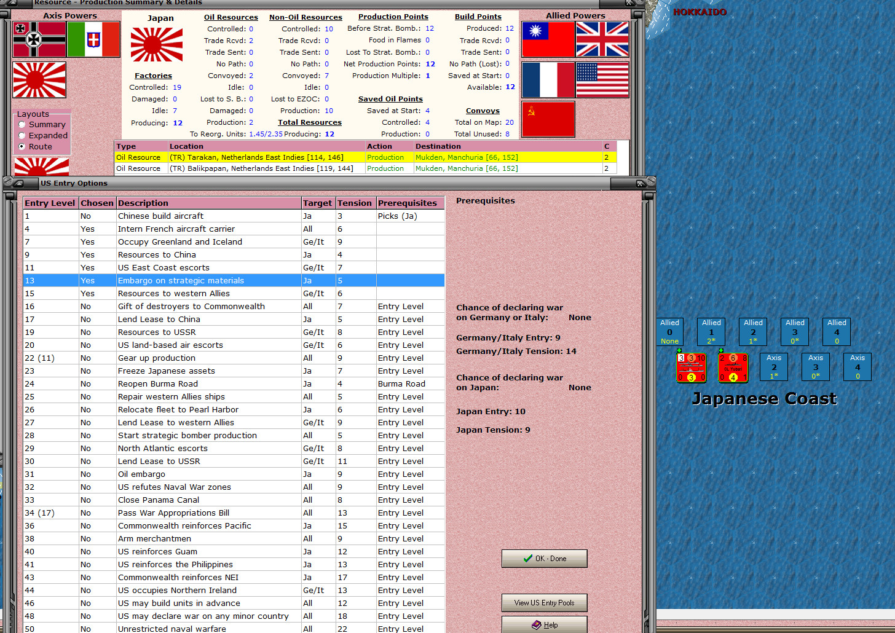Image resolution: width=895 pixels, height=633 pixels.
Task: Select the Japan flag under Axis Powers
Action: 39,80
